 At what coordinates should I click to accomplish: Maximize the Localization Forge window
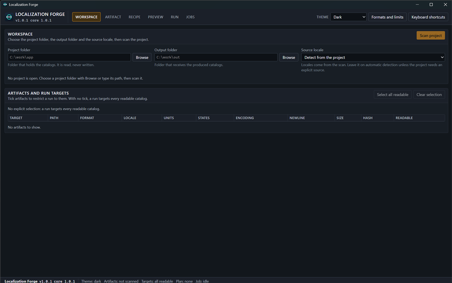point(431,5)
